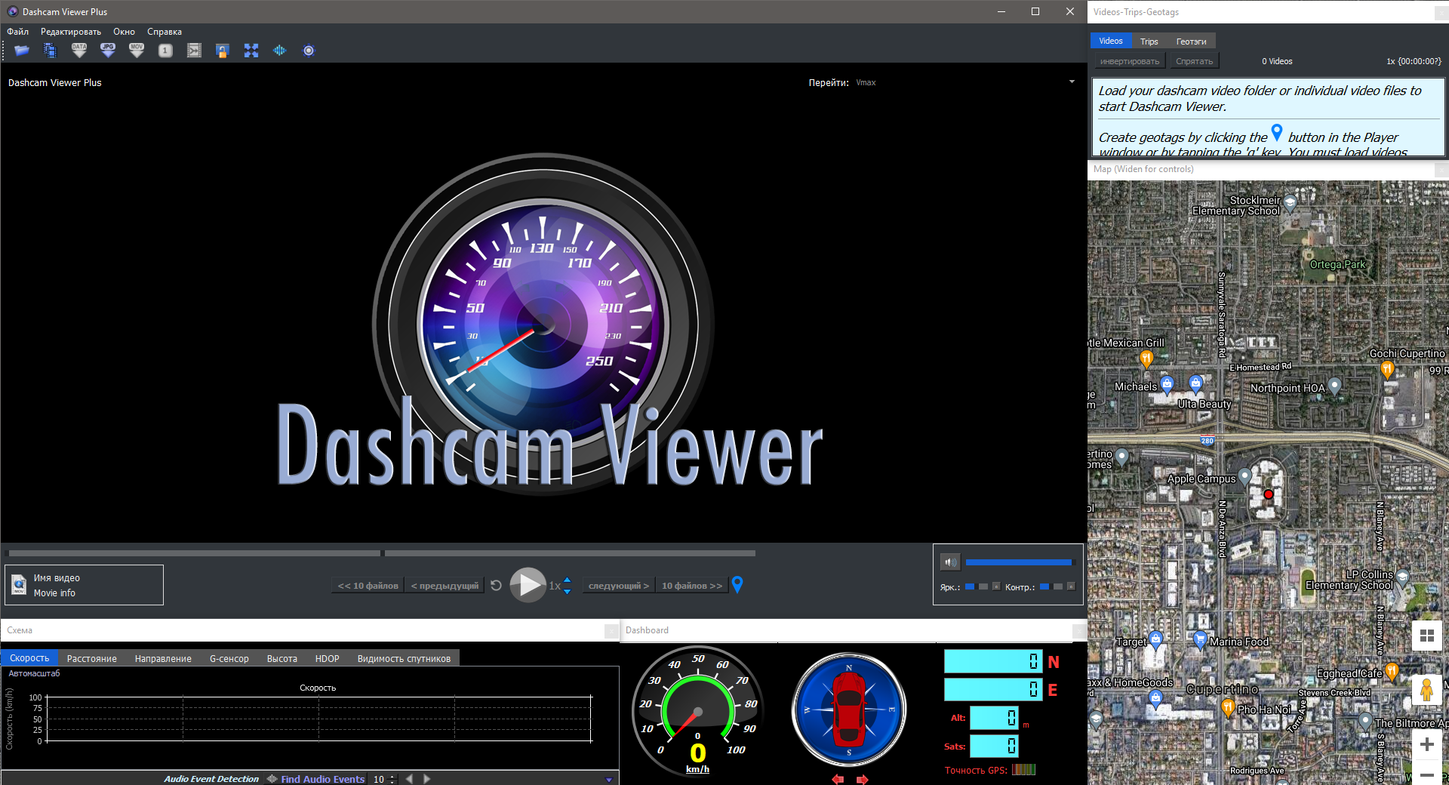Click the multiple film clips toolbar icon
Viewport: 1449px width, 785px height.
coord(50,51)
